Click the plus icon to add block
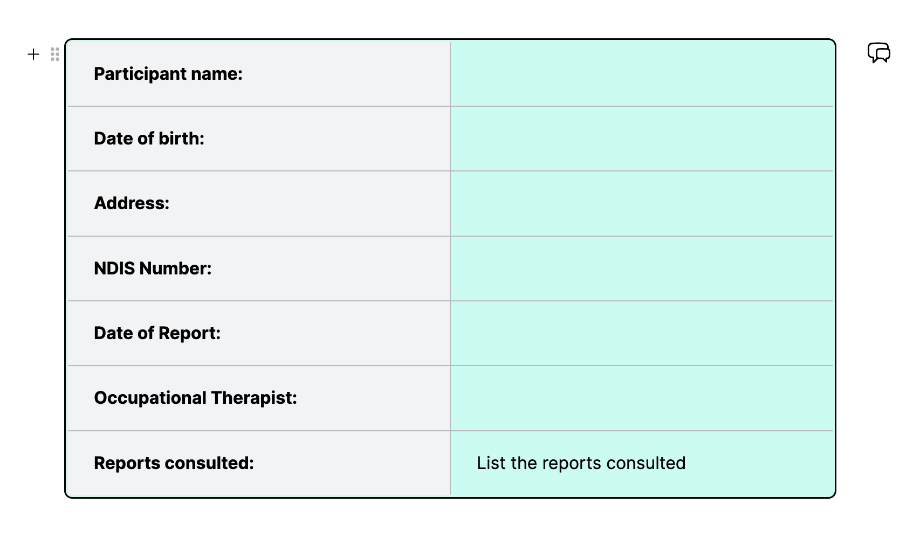This screenshot has height=551, width=920. pyautogui.click(x=33, y=54)
